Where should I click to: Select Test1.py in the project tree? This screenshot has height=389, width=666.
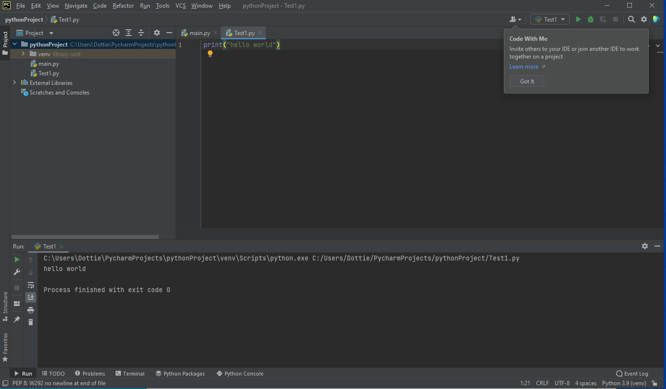[48, 73]
